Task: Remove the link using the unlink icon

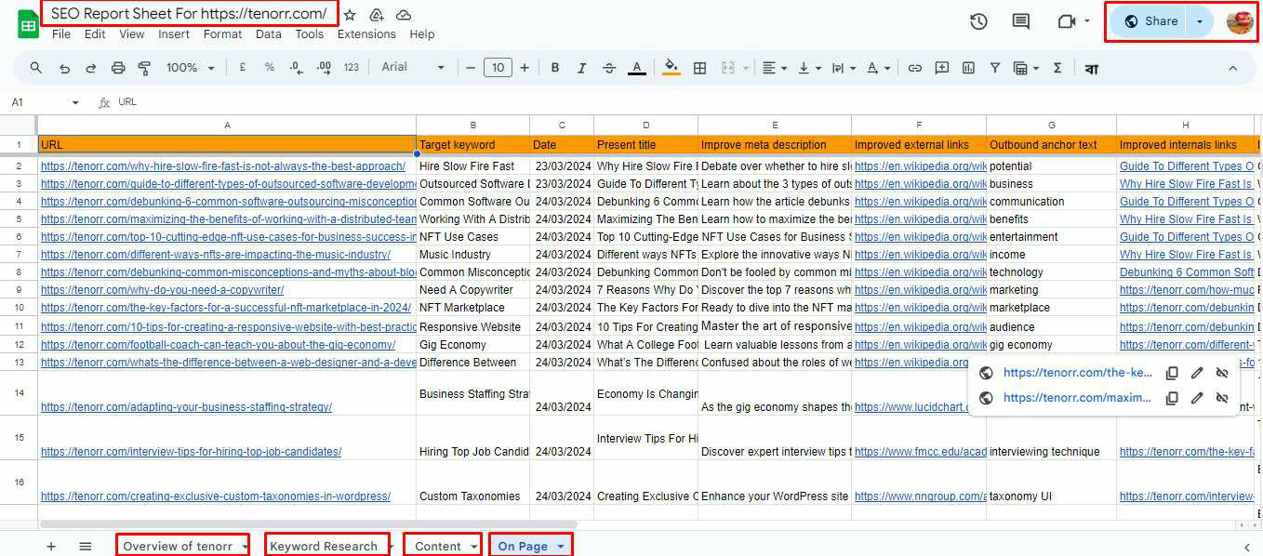Action: [x=1221, y=372]
